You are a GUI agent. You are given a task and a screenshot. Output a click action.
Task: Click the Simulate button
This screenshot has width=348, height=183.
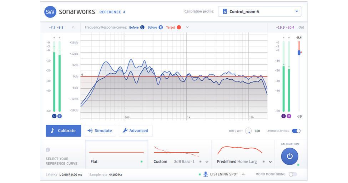tap(100, 131)
